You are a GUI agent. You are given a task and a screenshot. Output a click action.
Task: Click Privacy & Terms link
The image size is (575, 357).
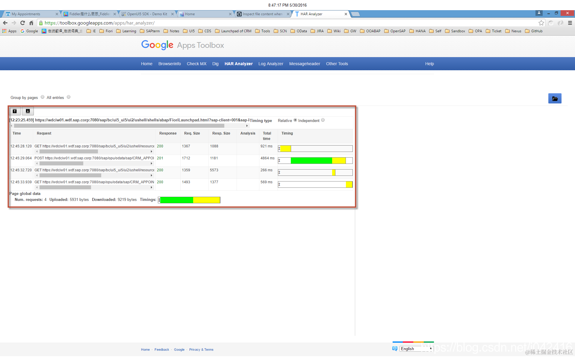coord(201,350)
